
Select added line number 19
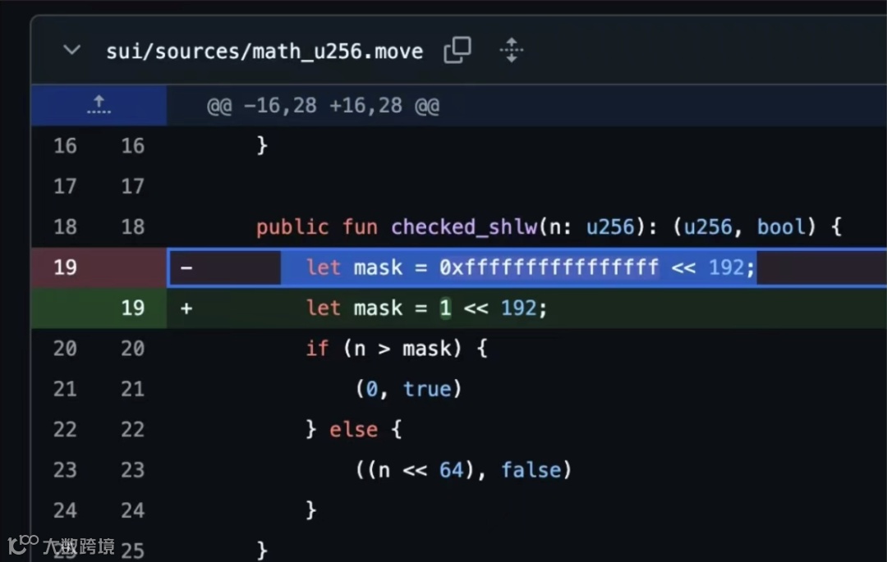point(133,308)
